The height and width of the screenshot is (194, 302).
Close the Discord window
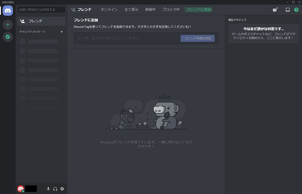pos(299,2)
